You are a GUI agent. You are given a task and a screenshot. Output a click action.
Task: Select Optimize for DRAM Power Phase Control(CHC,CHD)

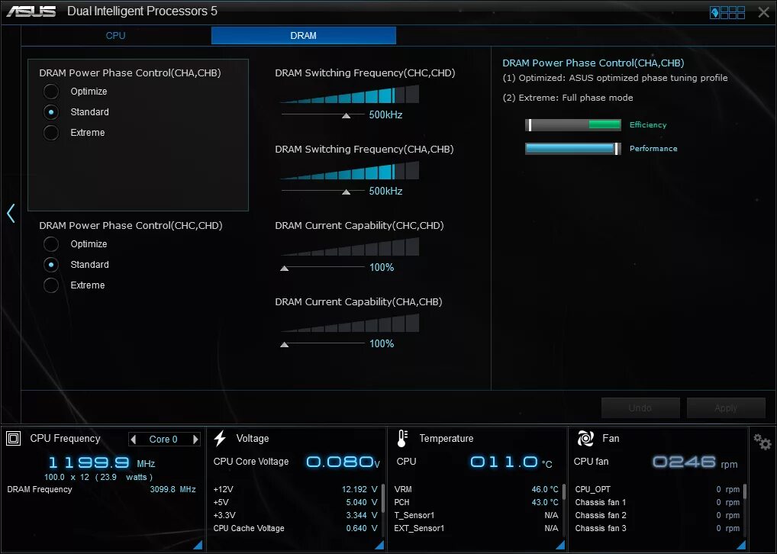(x=51, y=243)
